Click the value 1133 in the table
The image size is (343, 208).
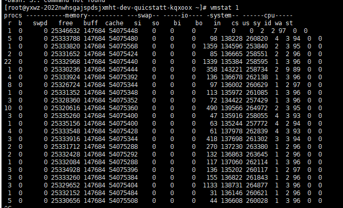[x=210, y=185]
